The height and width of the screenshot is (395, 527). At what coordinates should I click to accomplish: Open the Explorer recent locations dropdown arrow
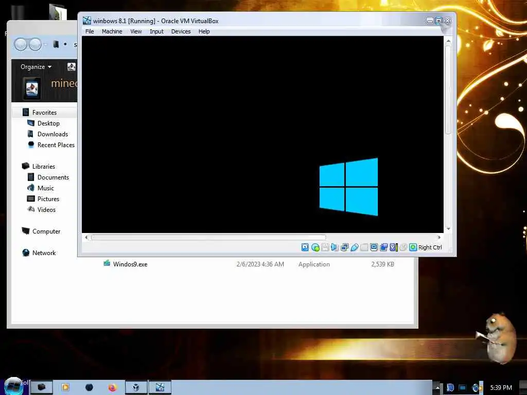pyautogui.click(x=46, y=44)
